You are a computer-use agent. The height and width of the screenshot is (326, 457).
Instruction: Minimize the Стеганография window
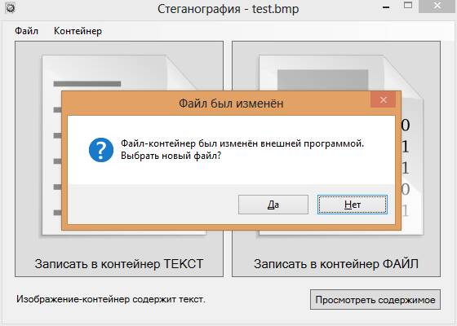coord(386,7)
